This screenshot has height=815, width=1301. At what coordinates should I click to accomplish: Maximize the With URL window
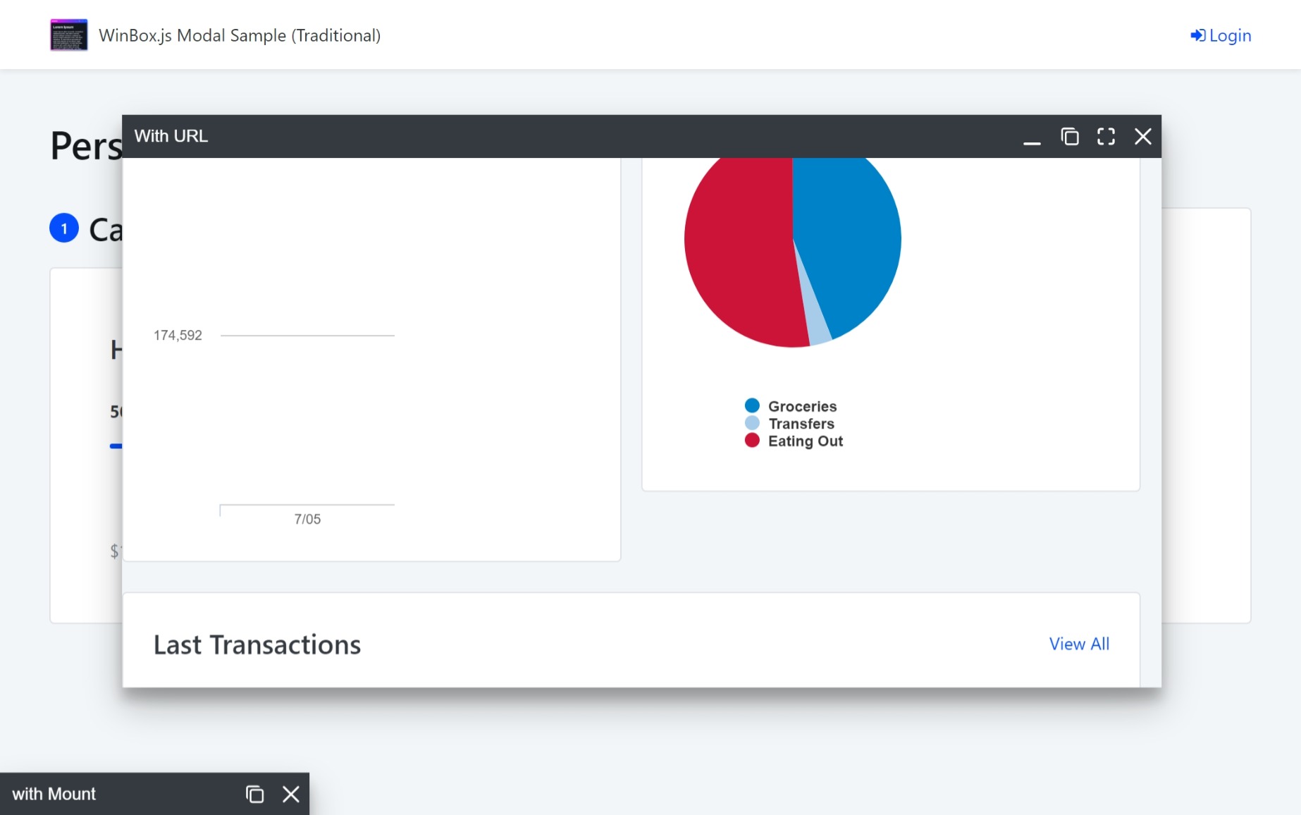tap(1070, 137)
